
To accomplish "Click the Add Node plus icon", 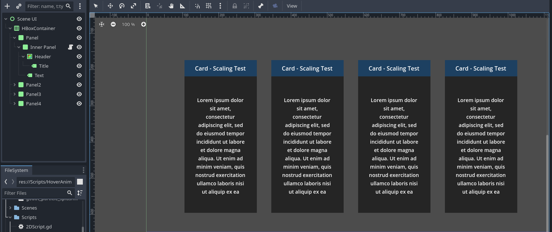I will click(7, 6).
